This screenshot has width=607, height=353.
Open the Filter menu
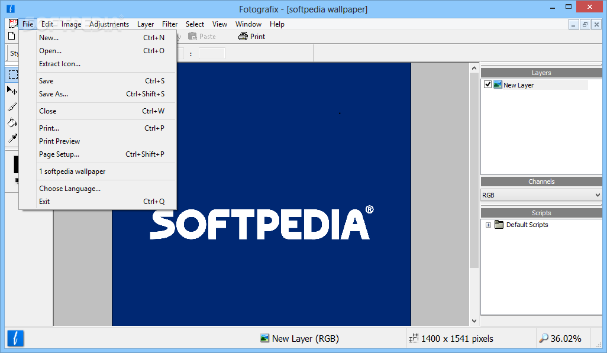[170, 24]
